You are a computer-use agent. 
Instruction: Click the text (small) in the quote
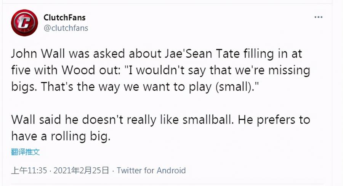point(233,87)
